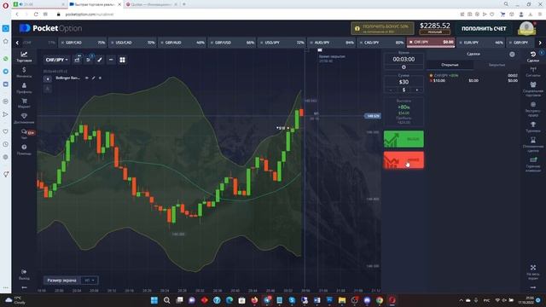Click the 00:03:00 trade time field
The width and height of the screenshot is (546, 307).
tap(404, 59)
